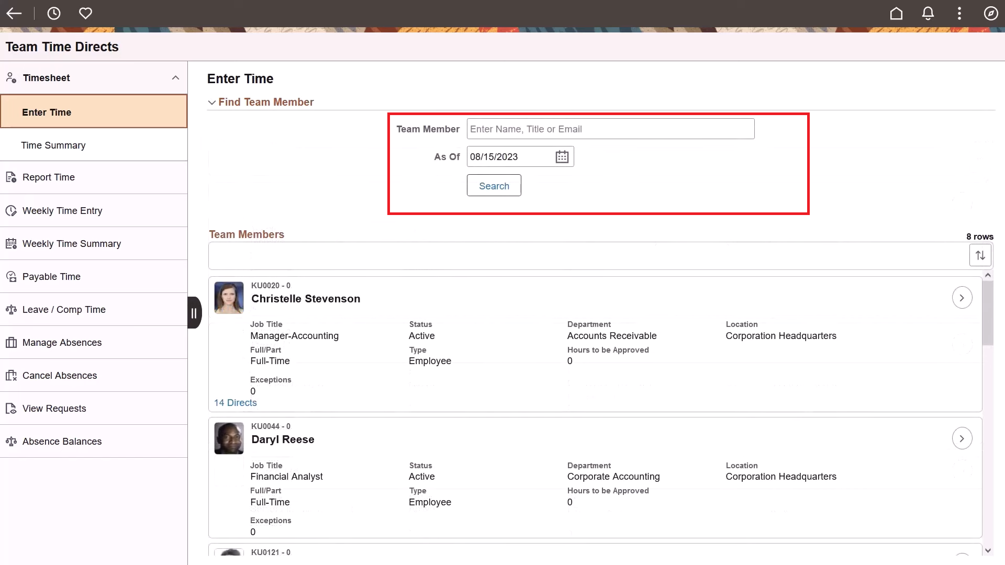Open the NavBar compass icon
Viewport: 1005px width, 565px height.
990,14
